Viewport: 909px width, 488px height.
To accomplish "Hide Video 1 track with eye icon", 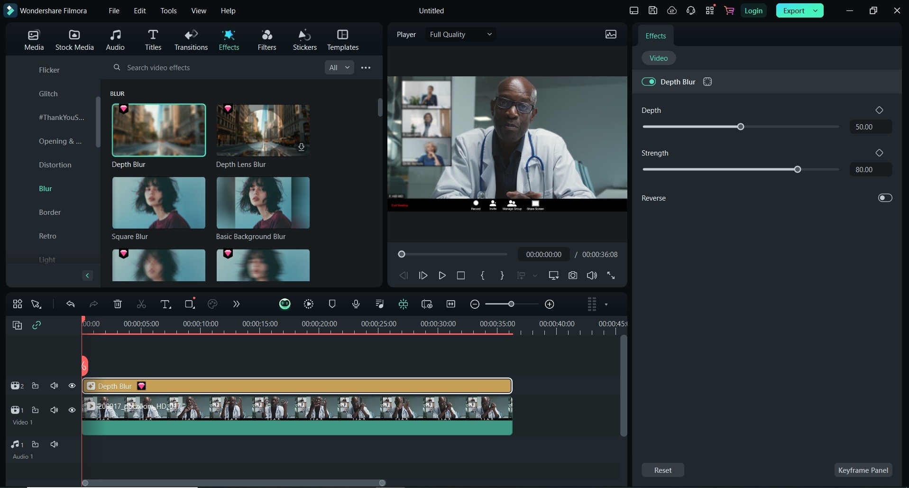I will [72, 410].
